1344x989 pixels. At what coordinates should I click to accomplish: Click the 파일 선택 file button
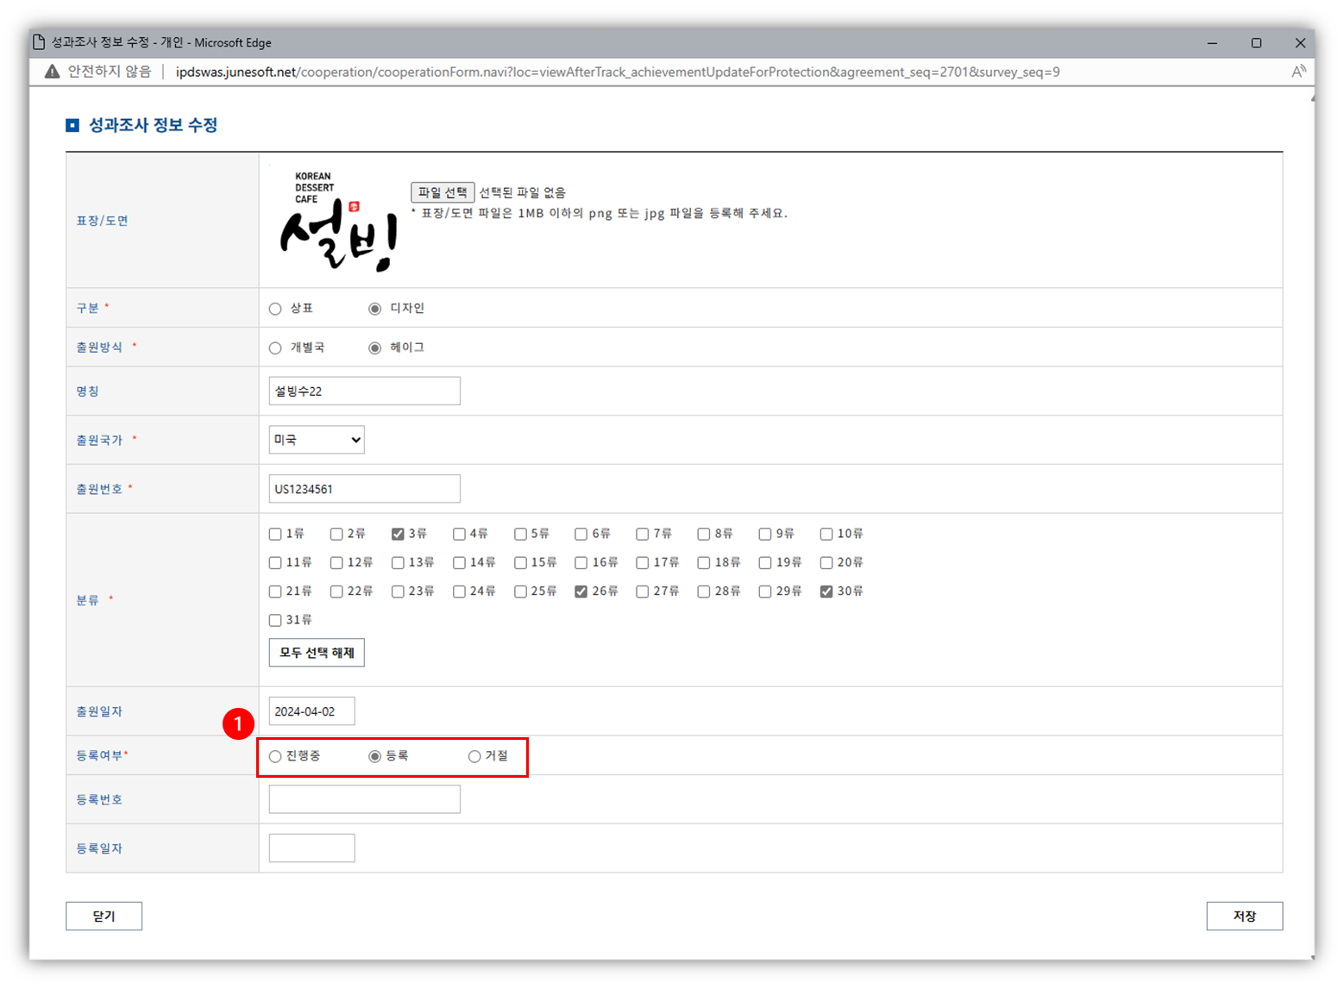click(443, 192)
